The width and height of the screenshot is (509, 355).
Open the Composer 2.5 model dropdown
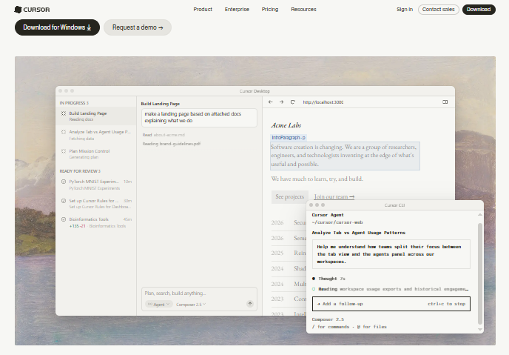tap(191, 305)
